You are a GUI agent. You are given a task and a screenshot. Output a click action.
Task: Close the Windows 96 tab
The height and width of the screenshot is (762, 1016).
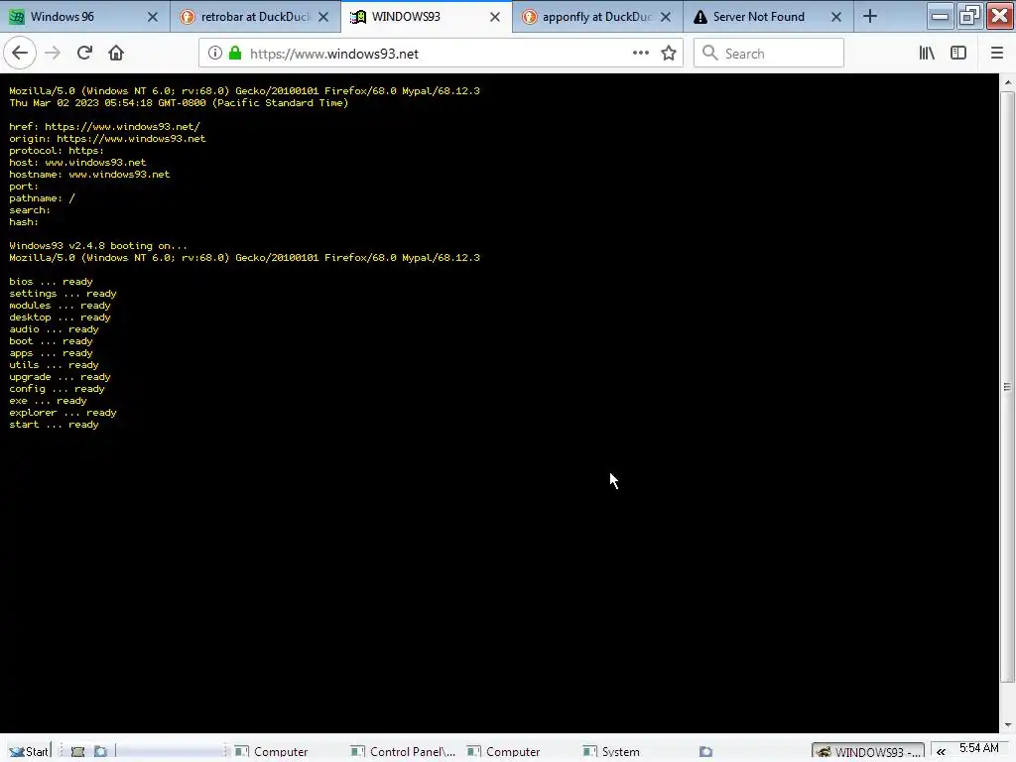tap(152, 17)
